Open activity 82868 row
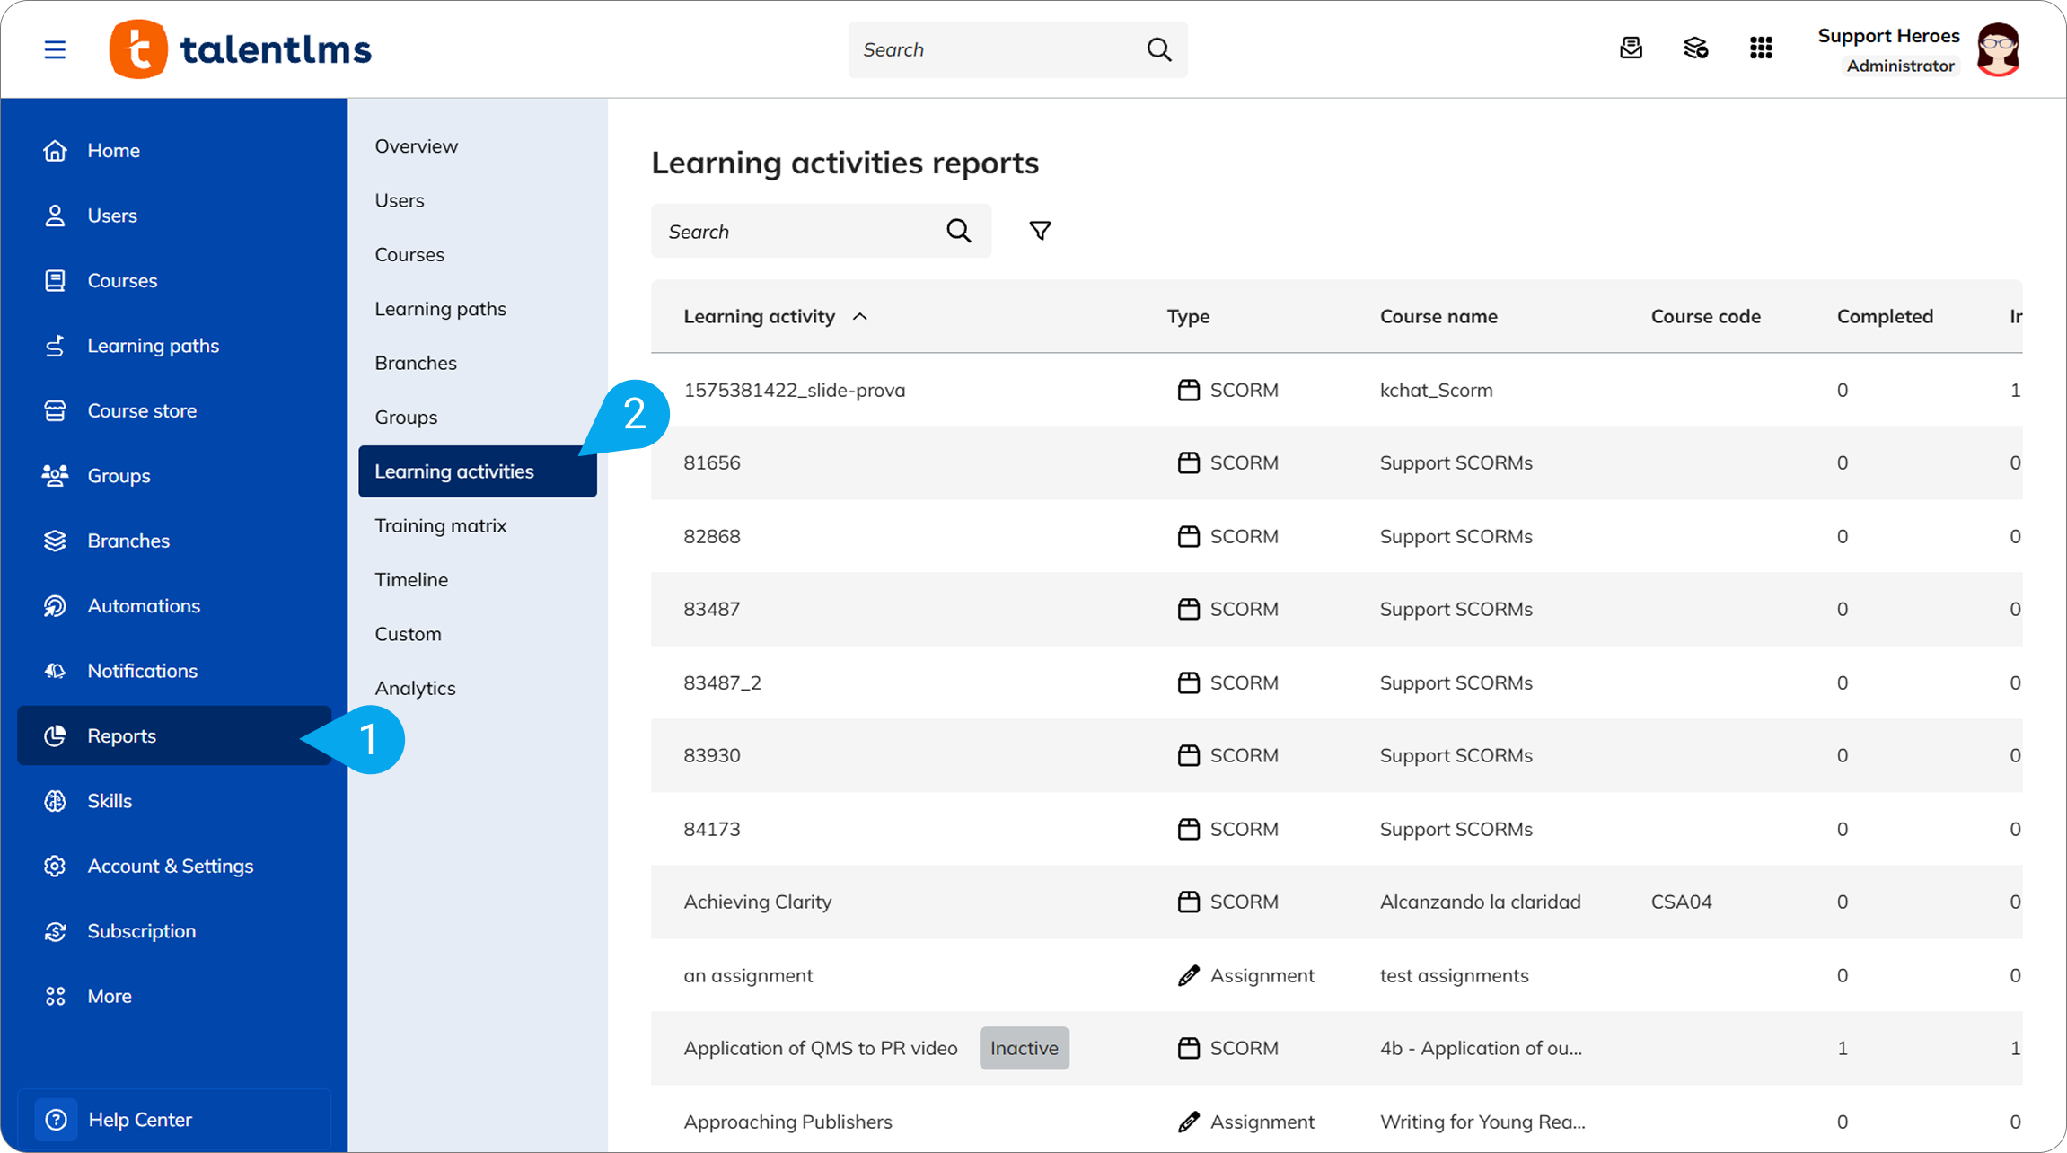The image size is (2067, 1153). click(x=1336, y=536)
